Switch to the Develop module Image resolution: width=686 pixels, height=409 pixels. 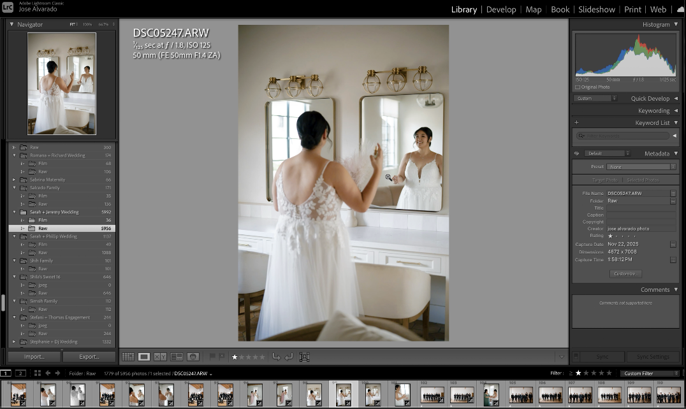[x=501, y=10]
